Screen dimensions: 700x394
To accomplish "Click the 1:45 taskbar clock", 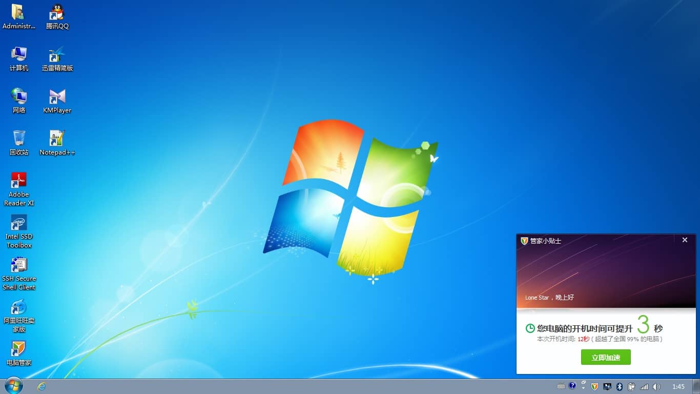I will [x=678, y=386].
